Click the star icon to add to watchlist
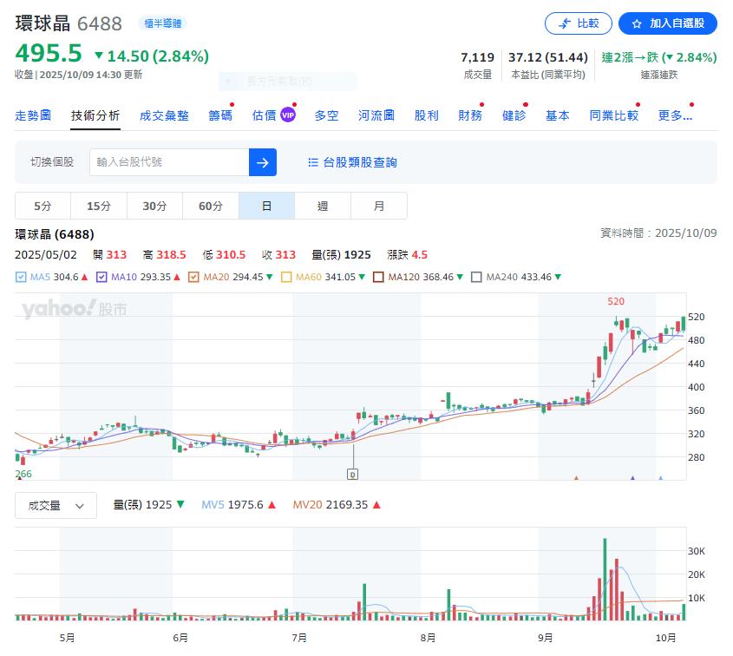 637,23
